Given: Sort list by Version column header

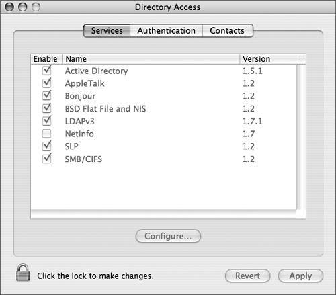Looking at the screenshot, I should [x=268, y=59].
